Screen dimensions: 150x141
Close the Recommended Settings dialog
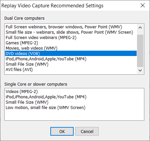tap(143, 5)
